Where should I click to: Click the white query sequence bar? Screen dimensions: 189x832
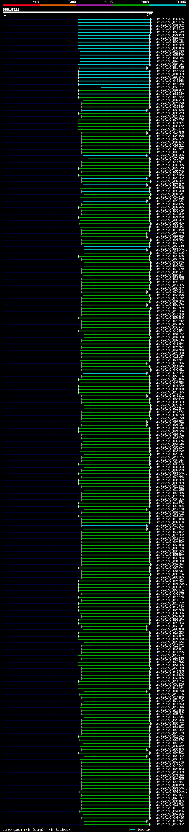78,12
